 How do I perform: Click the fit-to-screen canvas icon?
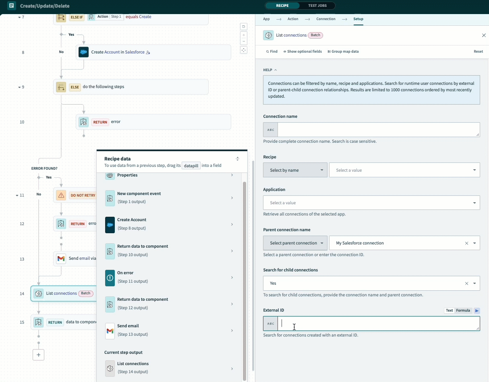(244, 50)
